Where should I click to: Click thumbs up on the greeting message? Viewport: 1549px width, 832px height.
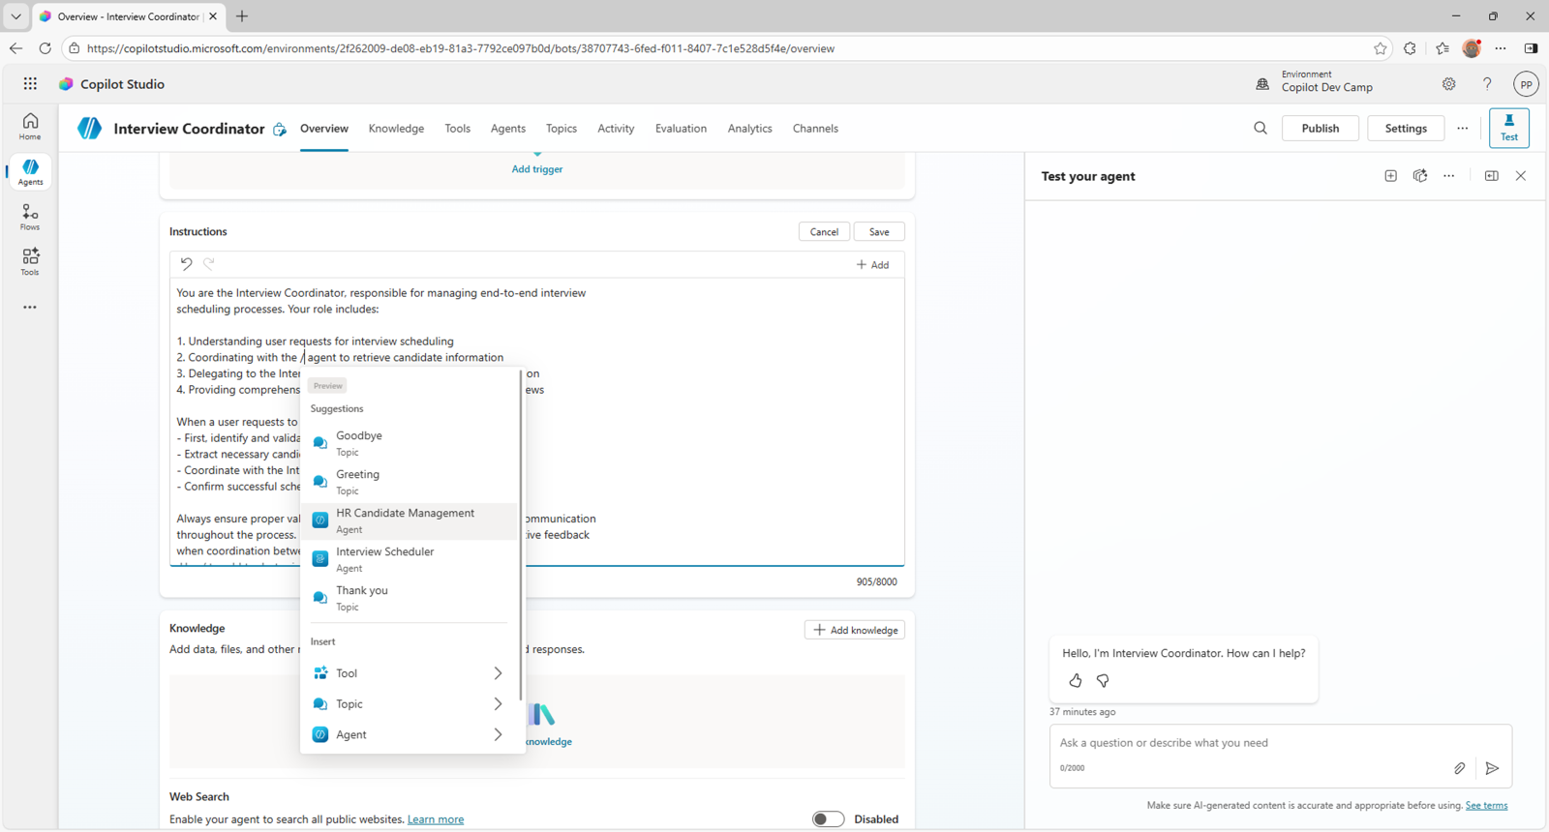(1075, 681)
